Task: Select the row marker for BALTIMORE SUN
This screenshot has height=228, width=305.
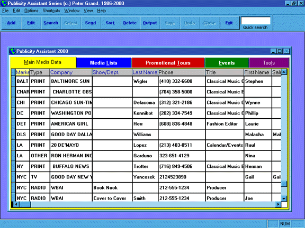Action: pyautogui.click(x=13, y=81)
